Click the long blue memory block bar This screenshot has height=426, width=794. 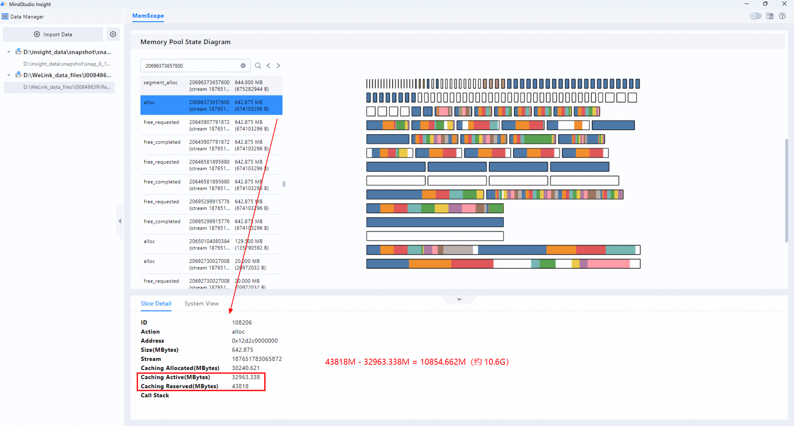pyautogui.click(x=435, y=222)
